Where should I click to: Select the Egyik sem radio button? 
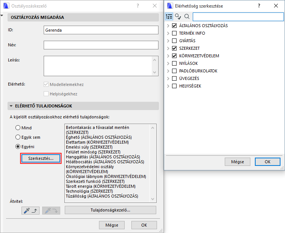(18, 137)
